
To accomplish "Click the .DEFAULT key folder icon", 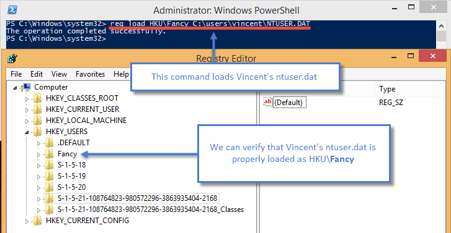I will [49, 143].
